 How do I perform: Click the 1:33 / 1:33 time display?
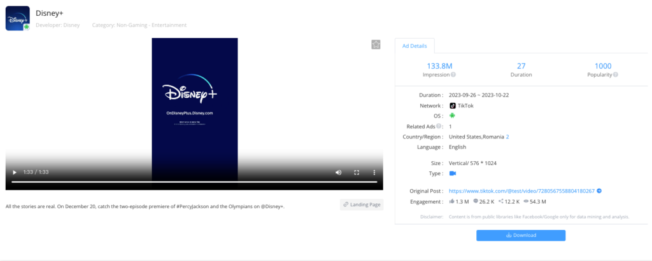(36, 172)
